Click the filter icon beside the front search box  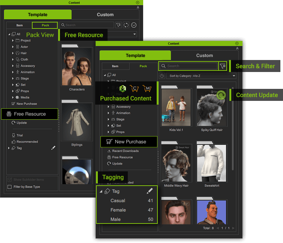coord(223,66)
